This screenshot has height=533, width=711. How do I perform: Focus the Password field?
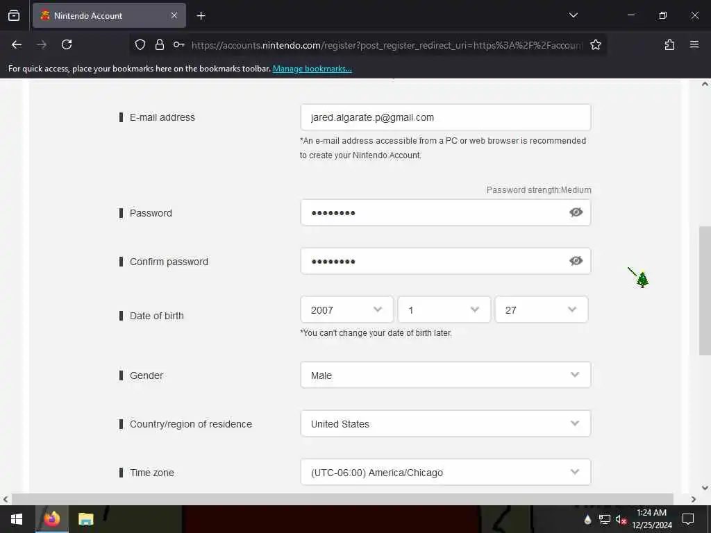tap(445, 212)
